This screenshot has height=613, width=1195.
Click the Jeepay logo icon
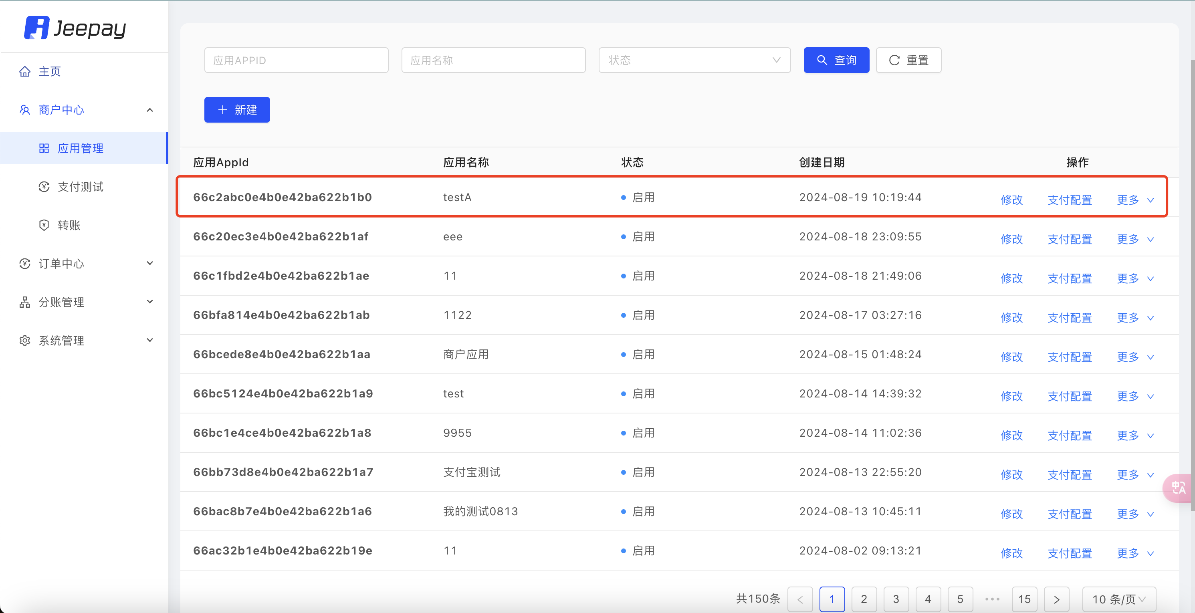click(x=36, y=28)
